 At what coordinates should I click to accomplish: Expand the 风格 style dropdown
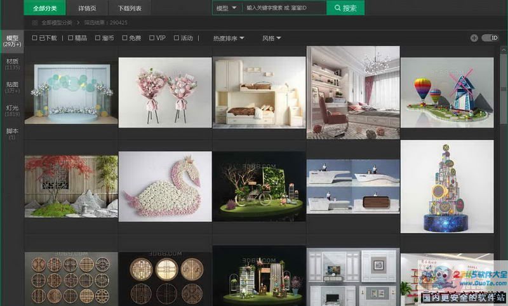(271, 38)
